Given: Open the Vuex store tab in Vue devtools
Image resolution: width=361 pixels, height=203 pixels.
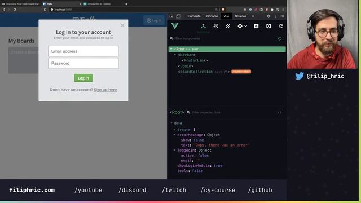Looking at the screenshot, I should (228, 27).
